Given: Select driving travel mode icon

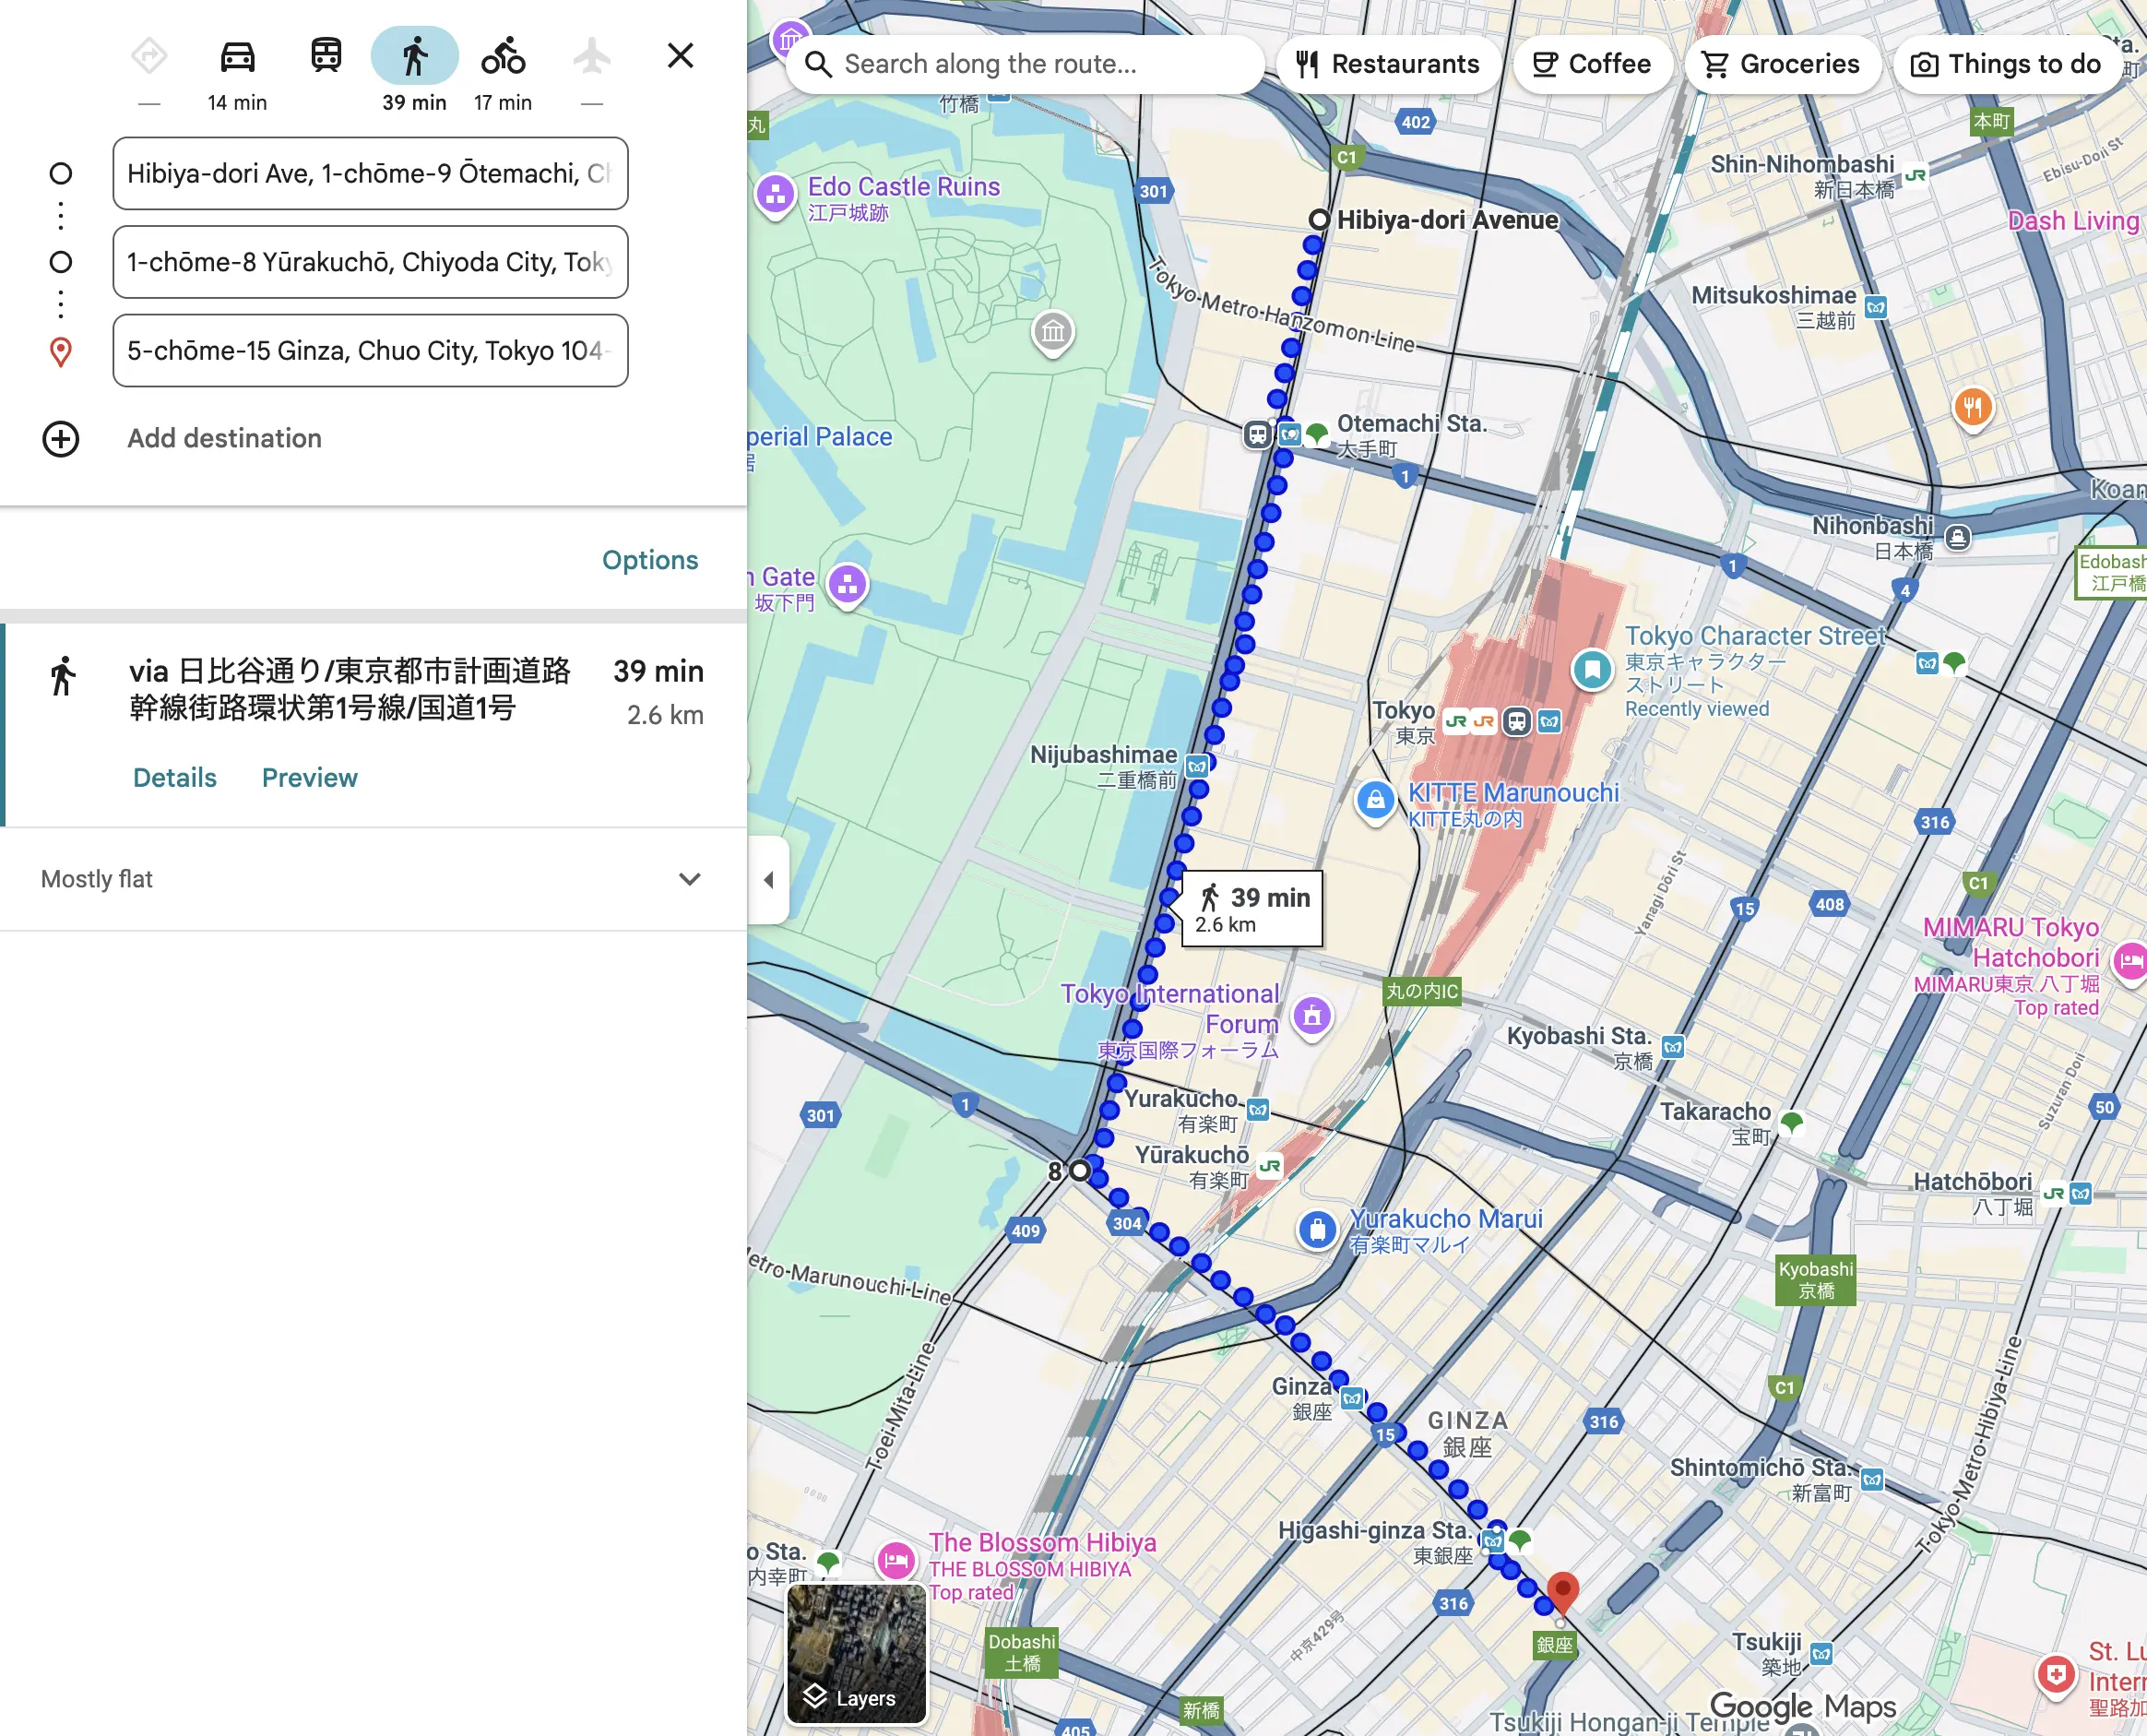Looking at the screenshot, I should (237, 57).
